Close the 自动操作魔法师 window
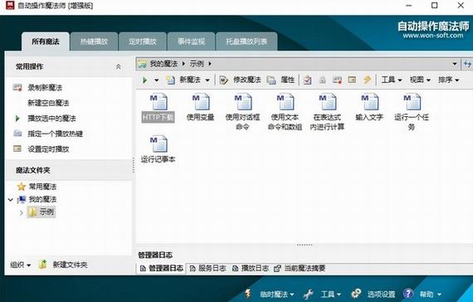Viewport: 473px width, 302px height. click(x=461, y=6)
